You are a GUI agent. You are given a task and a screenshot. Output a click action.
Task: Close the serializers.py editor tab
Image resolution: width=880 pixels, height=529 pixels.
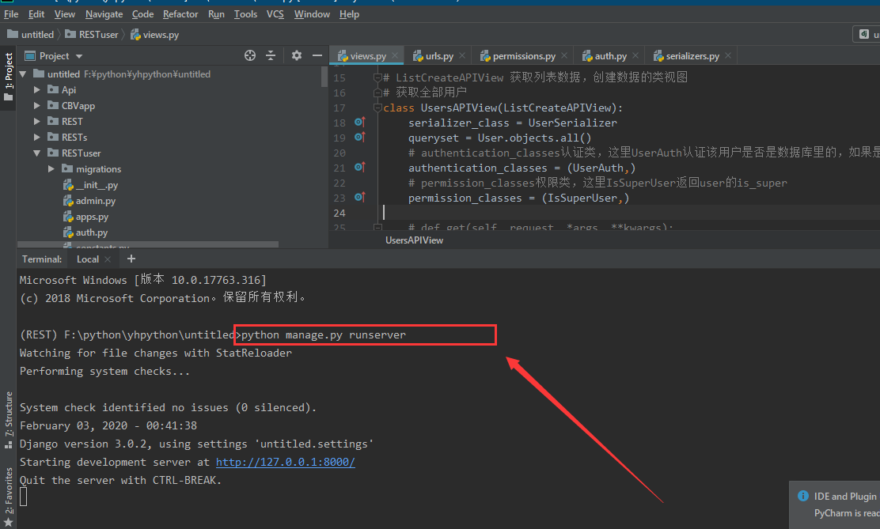coord(728,55)
